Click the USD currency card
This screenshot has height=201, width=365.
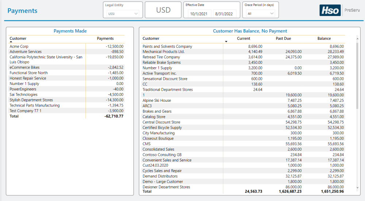tap(163, 10)
